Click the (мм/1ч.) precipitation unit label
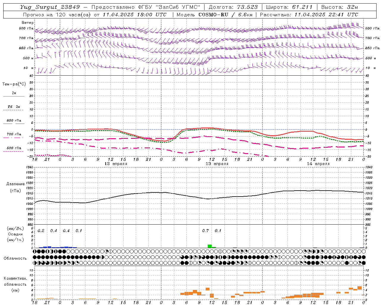The image size is (381, 305). coord(15,240)
